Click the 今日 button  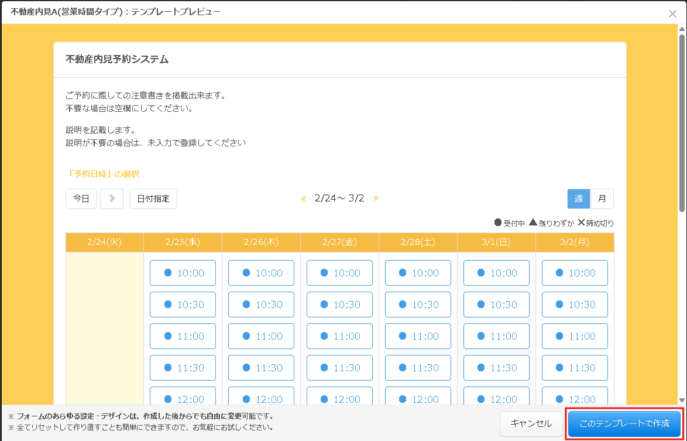[x=81, y=199]
